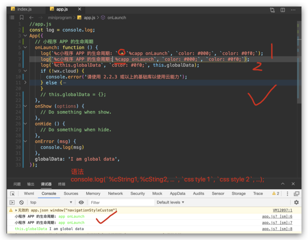This screenshot has height=240, width=308.
Task: Open the 终端 panel tab
Action: [x=62, y=184]
